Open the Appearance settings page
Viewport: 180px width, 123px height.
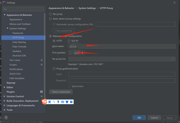(x=16, y=19)
